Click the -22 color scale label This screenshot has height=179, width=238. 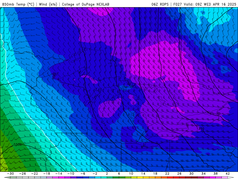pyautogui.click(x=35, y=174)
